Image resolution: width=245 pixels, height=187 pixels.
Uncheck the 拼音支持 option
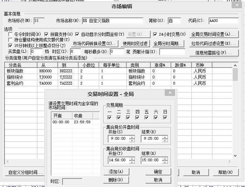click(47, 34)
